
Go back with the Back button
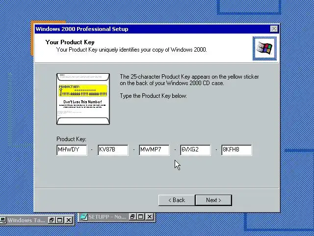[177, 200]
